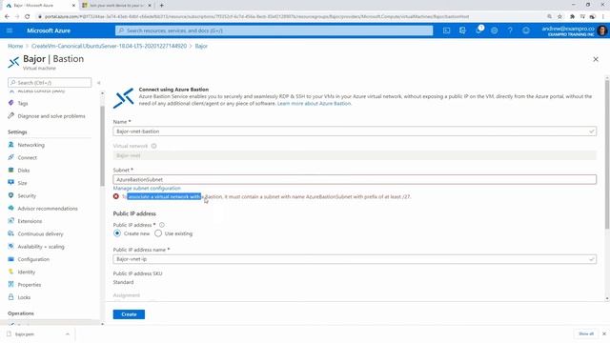The width and height of the screenshot is (610, 343).
Task: Click the Public IP address name field
Action: [x=355, y=259]
